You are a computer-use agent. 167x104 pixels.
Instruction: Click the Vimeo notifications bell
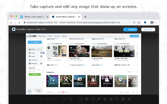122,36
